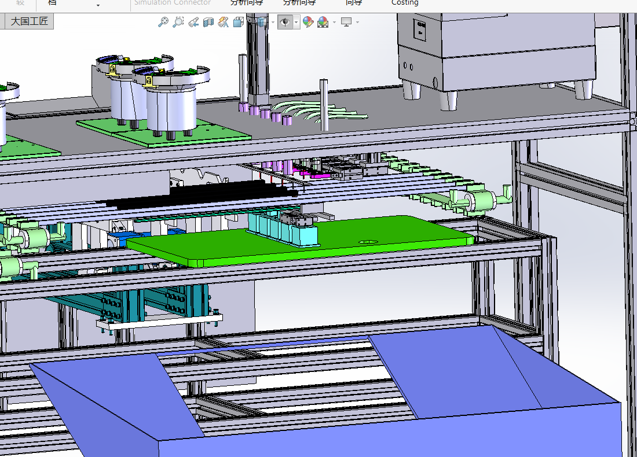Select the Zoom to Area tool
The image size is (637, 457).
tap(178, 22)
